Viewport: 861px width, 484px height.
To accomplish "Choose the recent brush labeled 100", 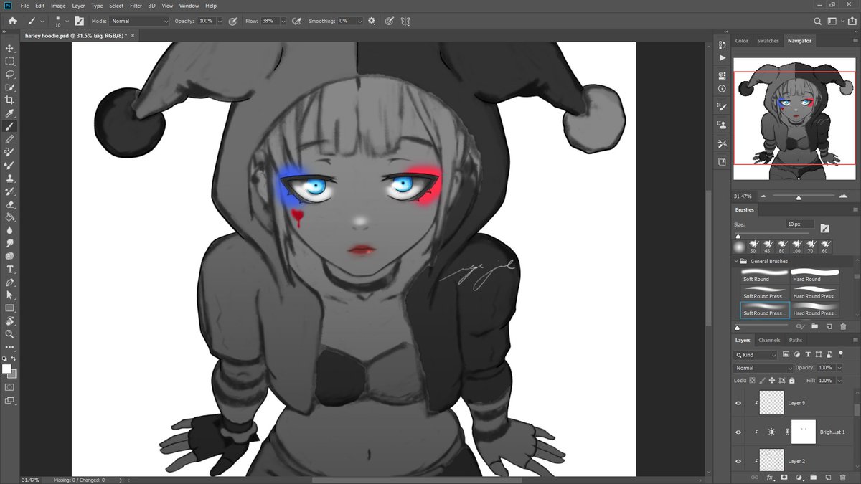I will 796,247.
